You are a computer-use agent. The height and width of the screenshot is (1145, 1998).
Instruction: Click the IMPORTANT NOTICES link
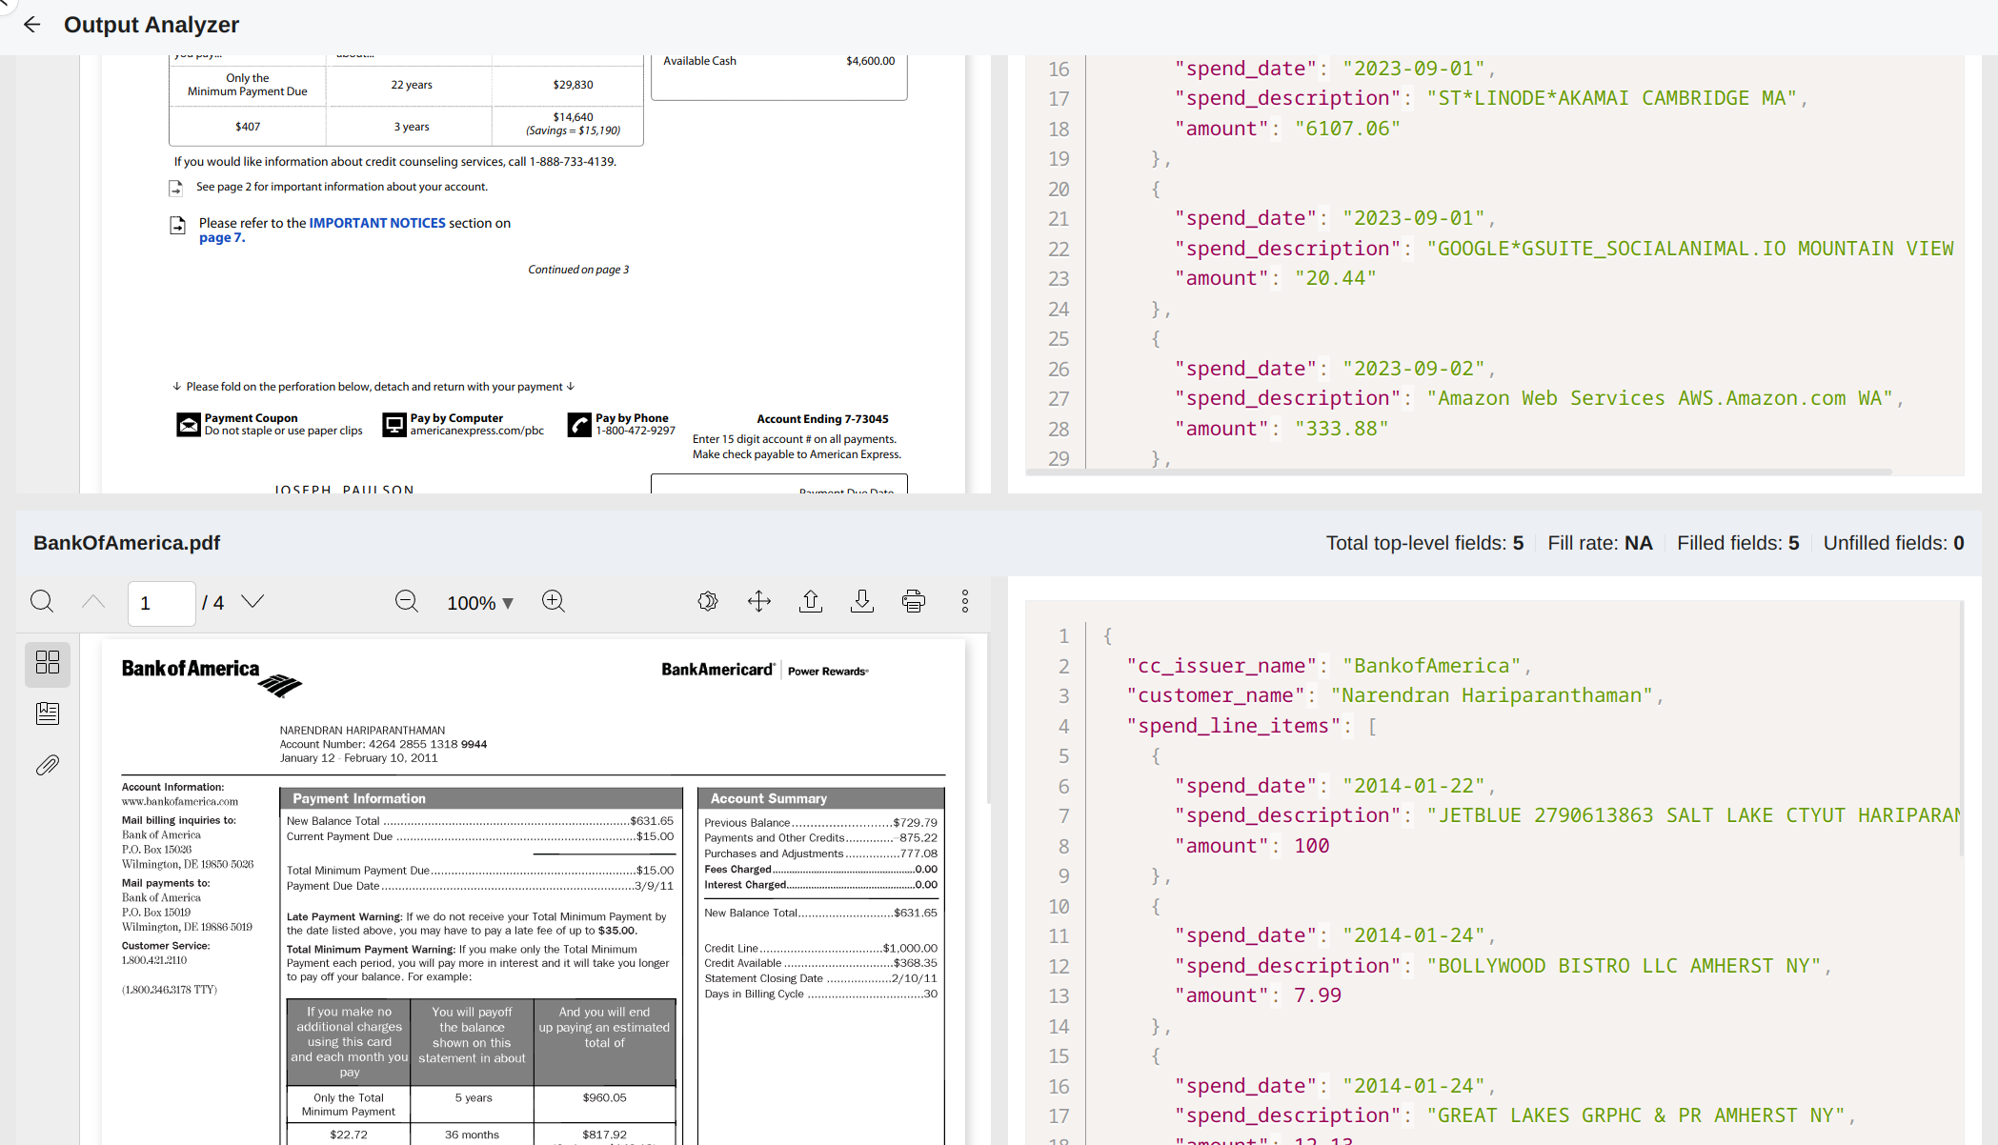(x=377, y=223)
